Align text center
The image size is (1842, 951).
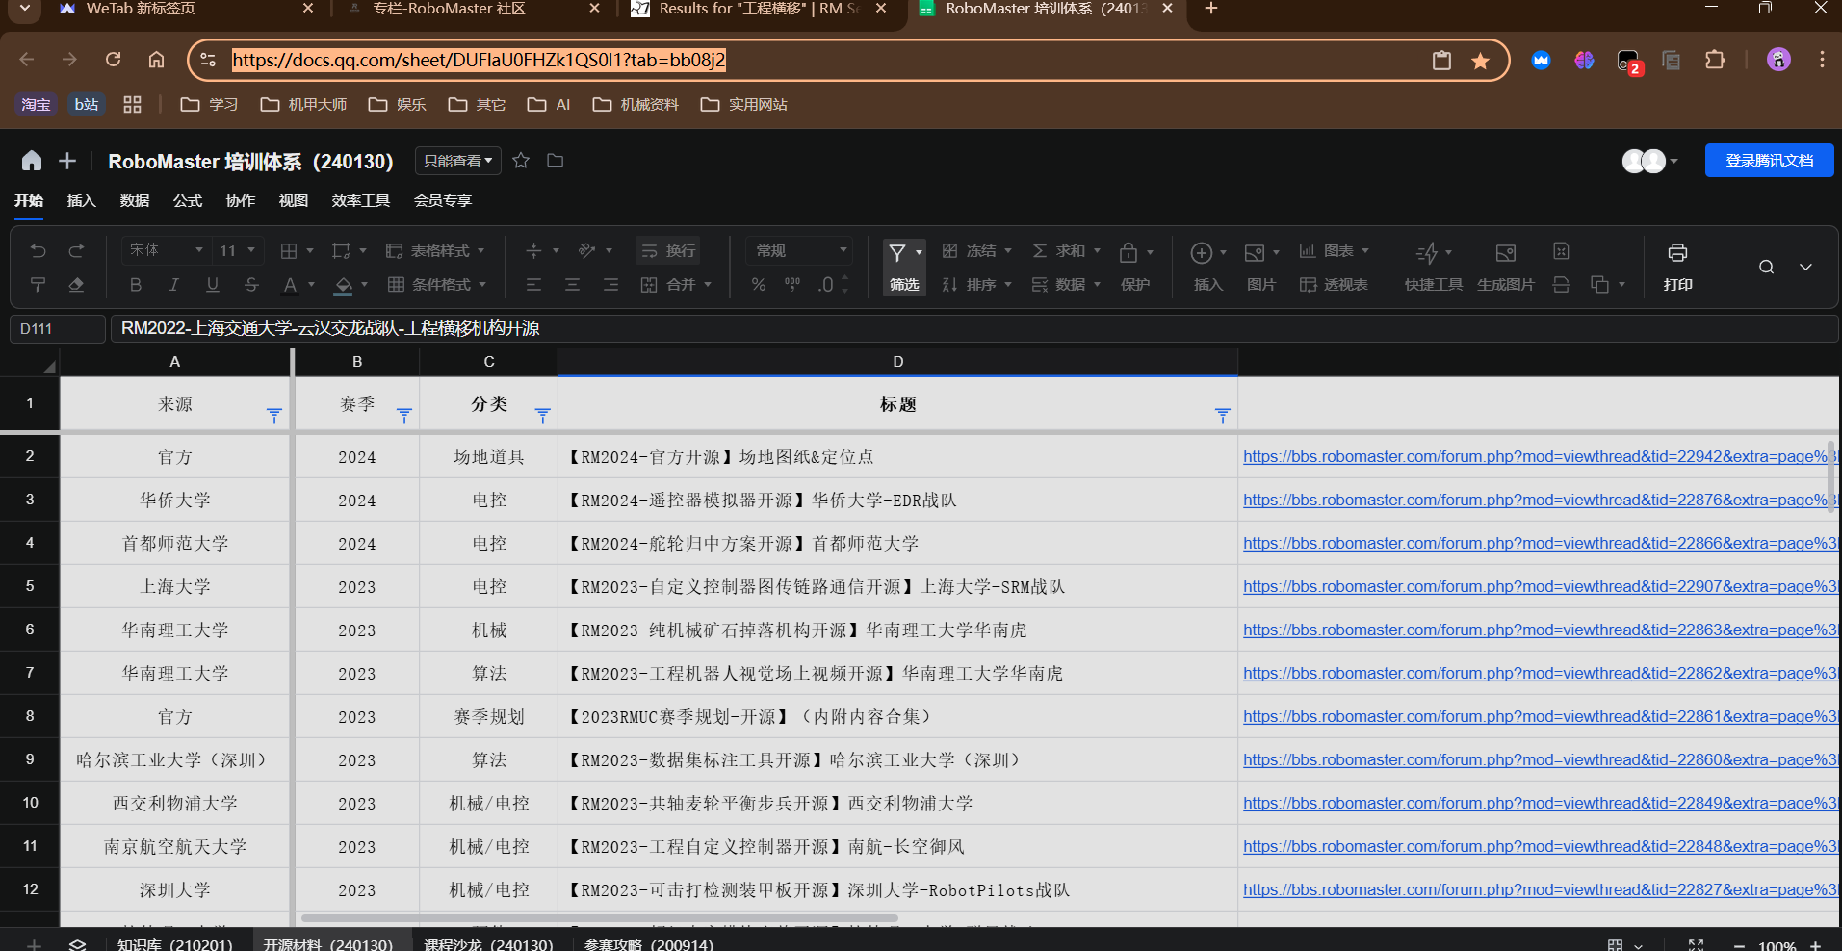[x=572, y=285]
